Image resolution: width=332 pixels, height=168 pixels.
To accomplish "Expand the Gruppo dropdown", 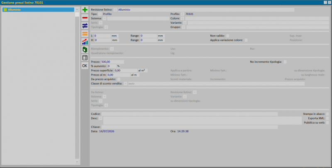I will (x=184, y=27).
